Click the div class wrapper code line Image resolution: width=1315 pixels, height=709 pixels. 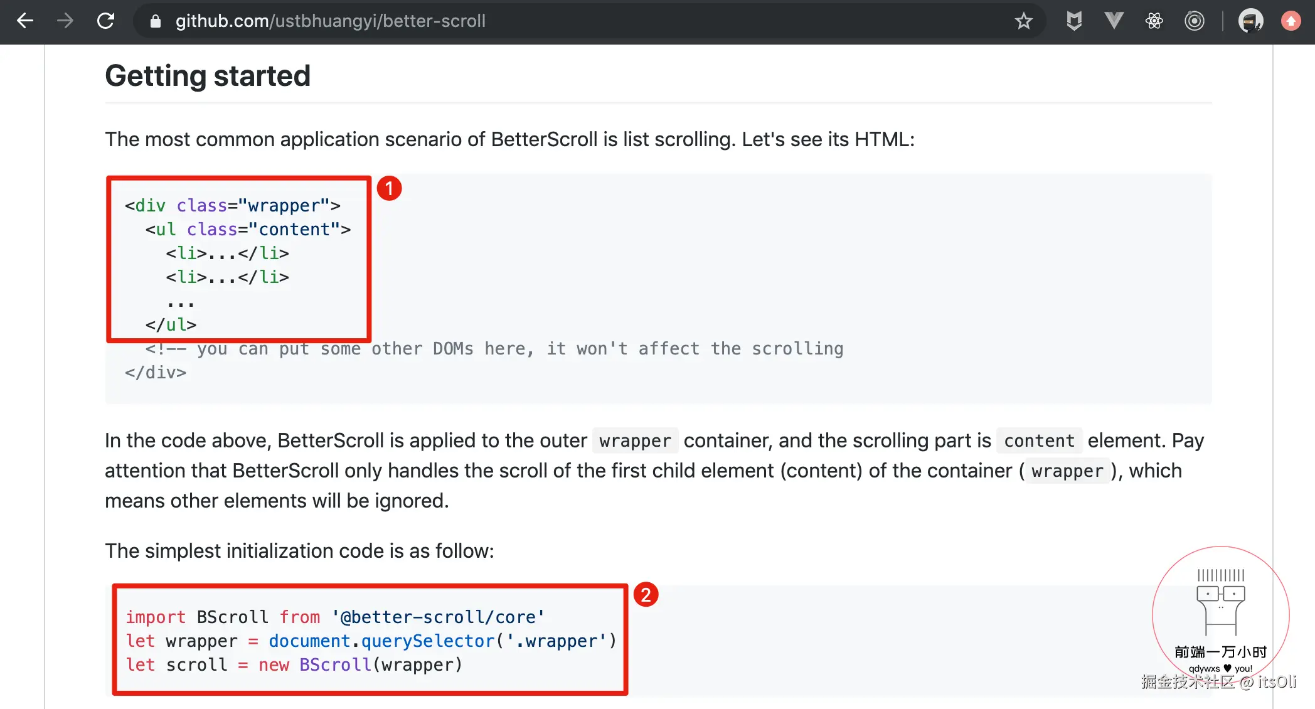pos(232,206)
